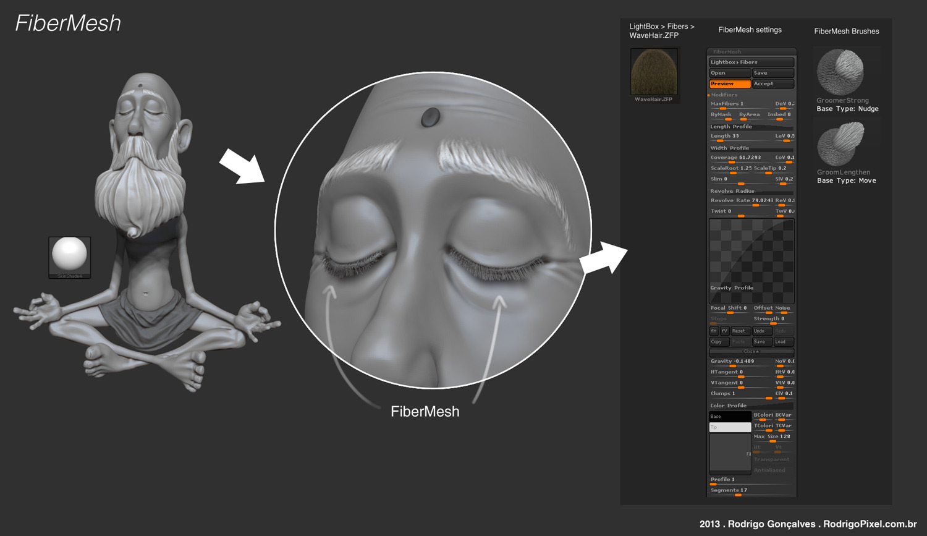927x536 pixels.
Task: Adjust the TCVar slider
Action: (x=784, y=427)
